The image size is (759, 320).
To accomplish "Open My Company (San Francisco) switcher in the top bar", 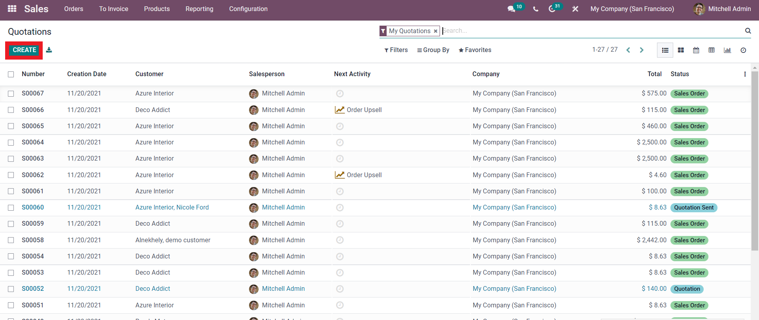I will click(632, 9).
